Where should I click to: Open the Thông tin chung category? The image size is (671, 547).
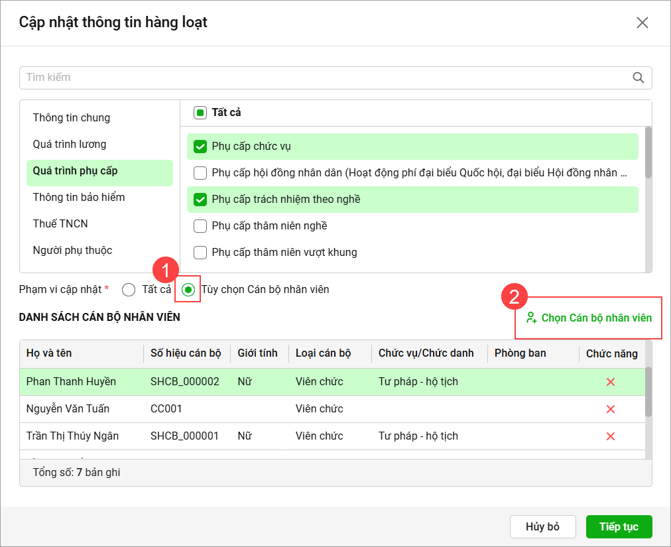[x=72, y=118]
